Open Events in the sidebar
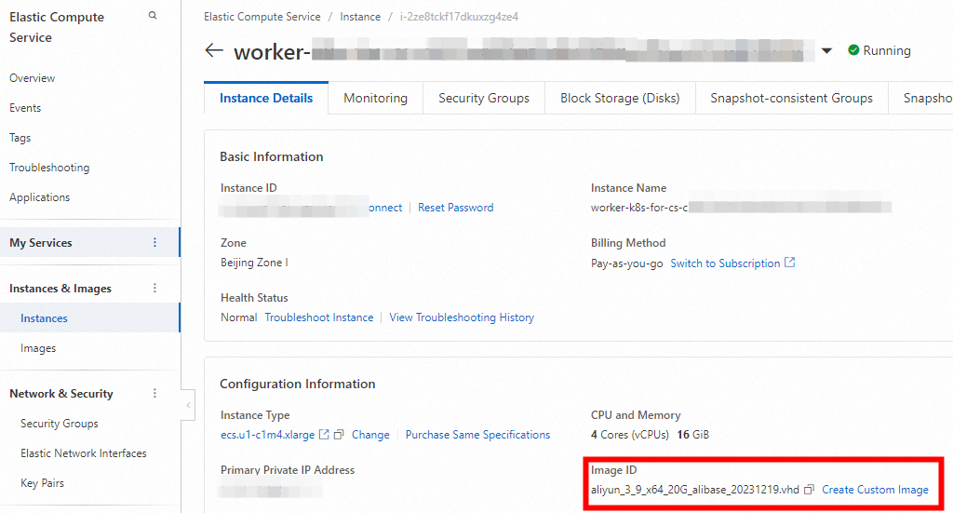 [25, 108]
